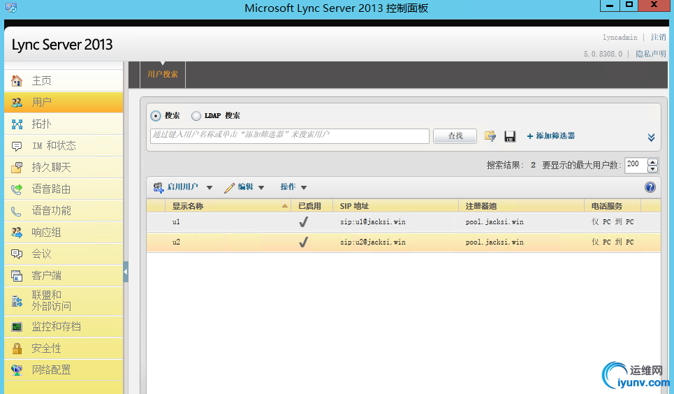Click the enabled checkmark for user u1

click(303, 222)
